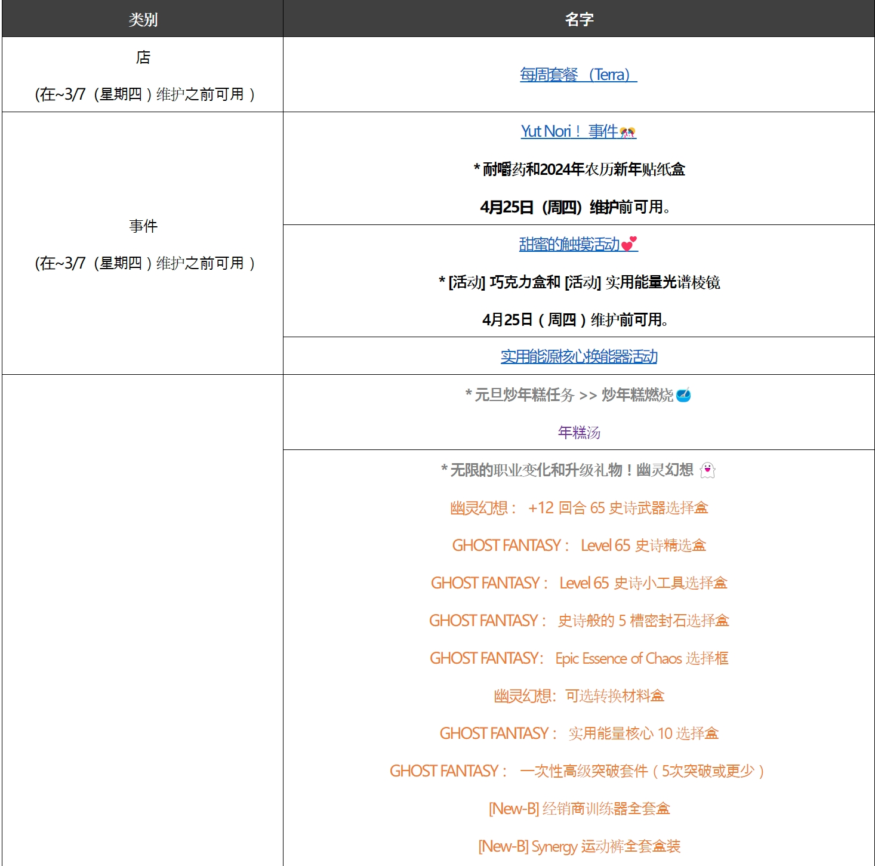Click the ghost emoji after 幽灵幻想
The height and width of the screenshot is (866, 875).
click(707, 470)
